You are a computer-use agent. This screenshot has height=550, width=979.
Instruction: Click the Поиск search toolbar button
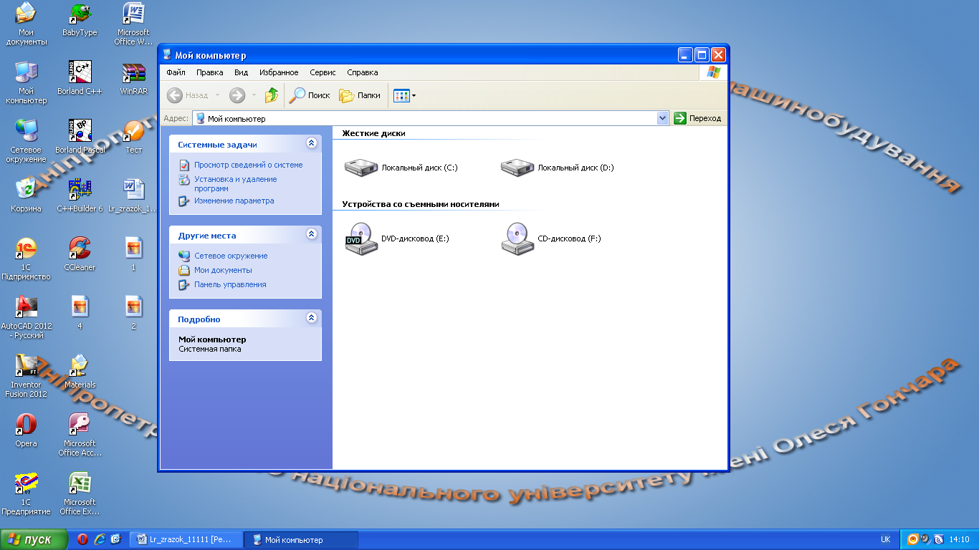(310, 95)
